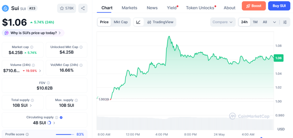Click the 10B SUI Max. supply value
The height and width of the screenshot is (138, 293).
coord(66,105)
